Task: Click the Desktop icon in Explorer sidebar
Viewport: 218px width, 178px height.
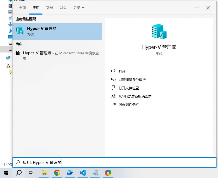Action: pyautogui.click(x=10, y=37)
